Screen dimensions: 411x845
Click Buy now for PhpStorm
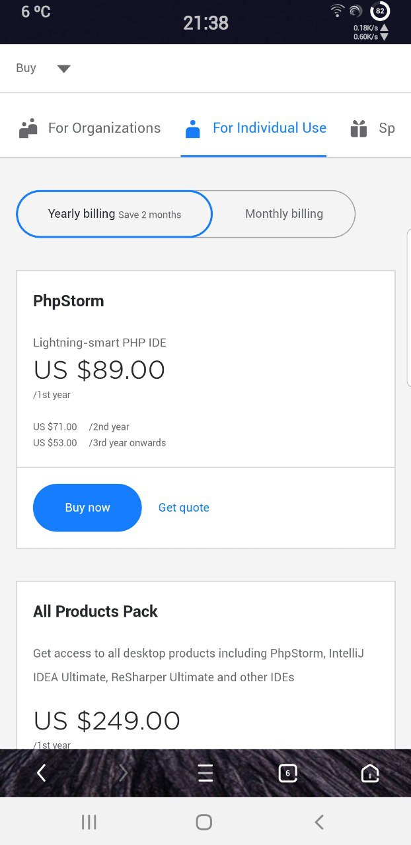click(87, 508)
